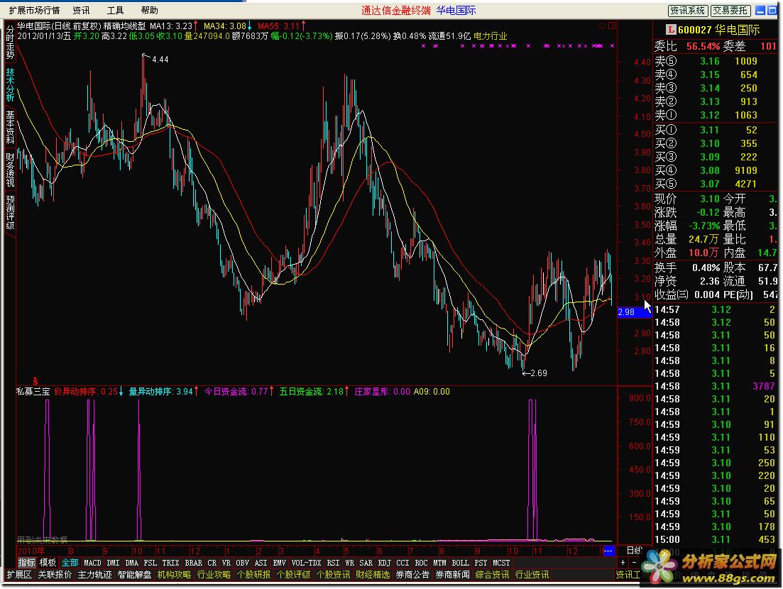
Task: Open the 扩展市场行情 menu
Action: pos(34,10)
